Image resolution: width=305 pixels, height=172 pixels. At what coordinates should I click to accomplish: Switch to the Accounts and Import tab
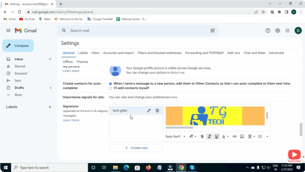[x=119, y=53]
